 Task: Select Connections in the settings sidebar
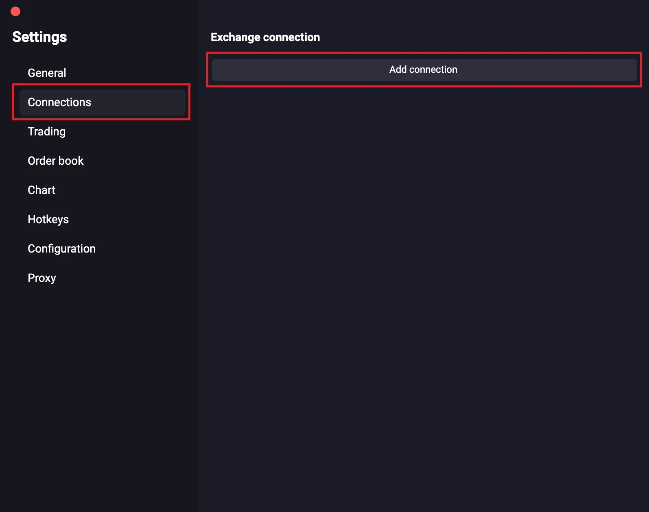click(x=59, y=102)
